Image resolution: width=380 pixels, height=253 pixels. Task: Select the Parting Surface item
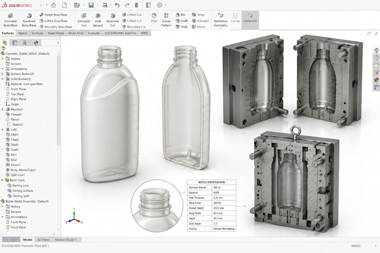click(20, 191)
